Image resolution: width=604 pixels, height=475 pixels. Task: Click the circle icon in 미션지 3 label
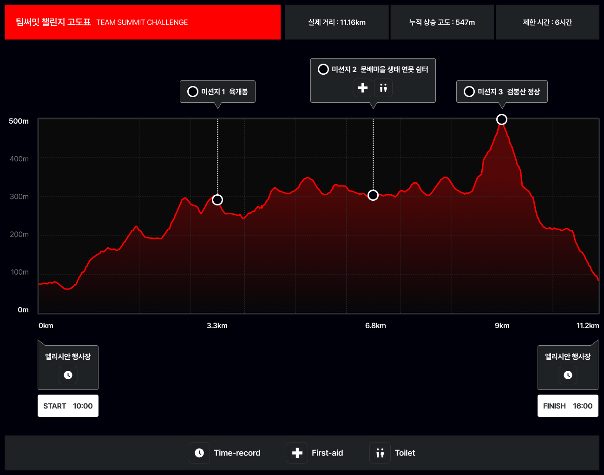point(469,92)
